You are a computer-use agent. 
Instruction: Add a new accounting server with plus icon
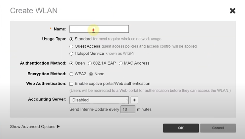[134, 100]
